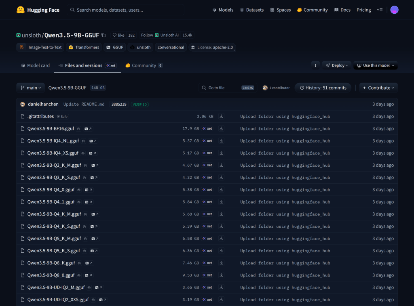Screen dimensions: 414x306
Task: Open GGUF viewer icon for Qwen3.5-9B-BF16.gguf
Action: (88, 129)
